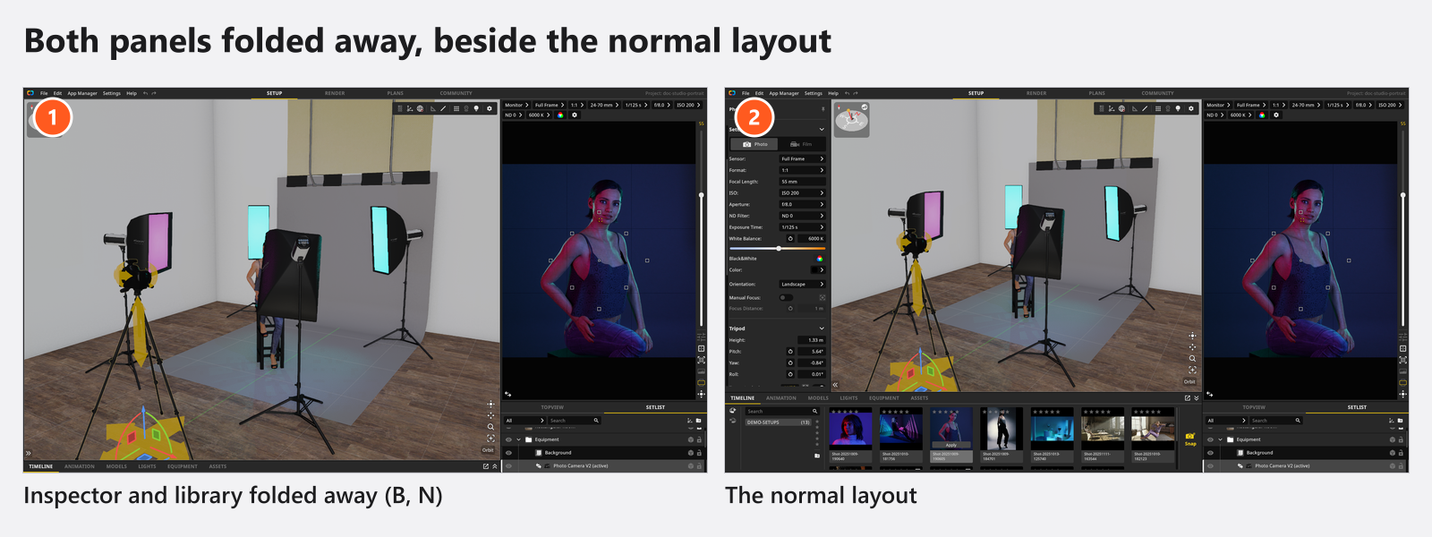
Task: Reset tripod Yaw value in normal layout
Action: [790, 363]
